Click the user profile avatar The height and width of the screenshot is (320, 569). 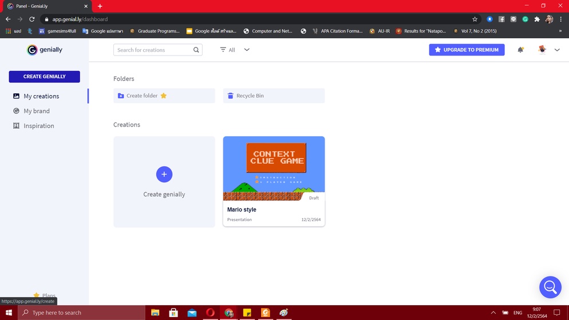pyautogui.click(x=542, y=49)
